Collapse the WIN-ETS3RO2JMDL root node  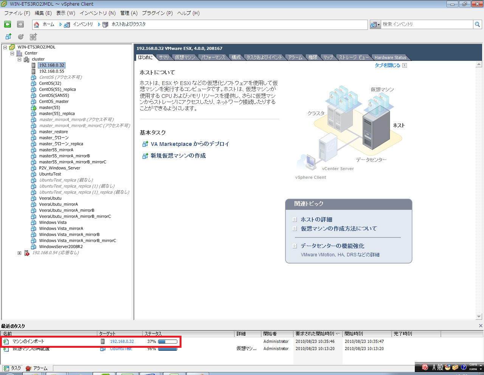click(x=5, y=47)
